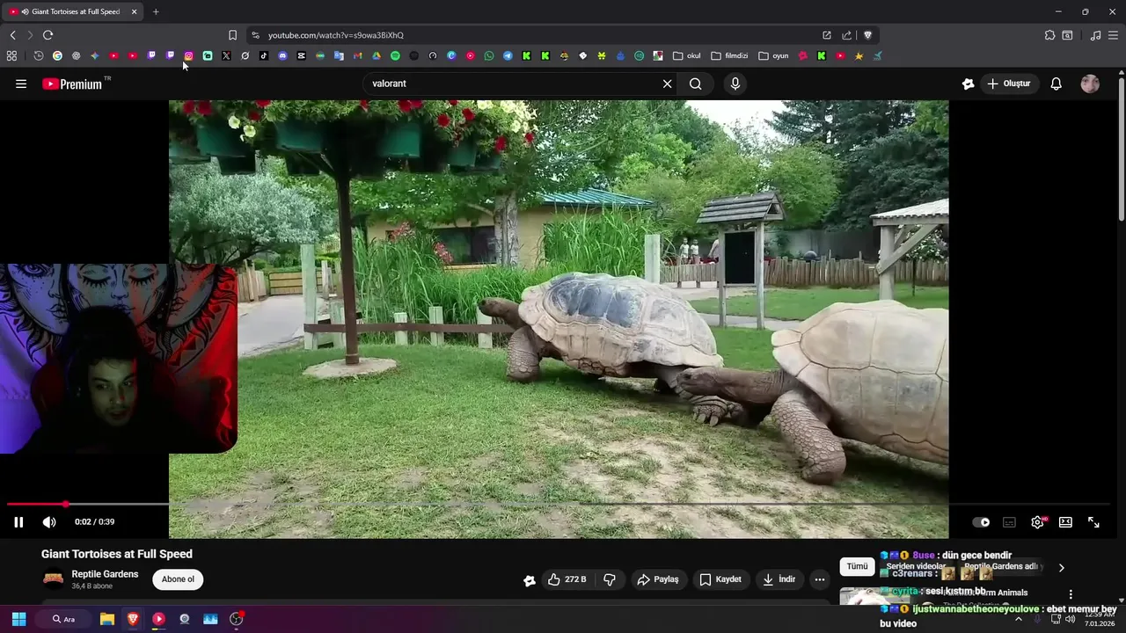Screen dimensions: 1126x633
Task: Open File Explorer from taskbar
Action: tap(107, 619)
